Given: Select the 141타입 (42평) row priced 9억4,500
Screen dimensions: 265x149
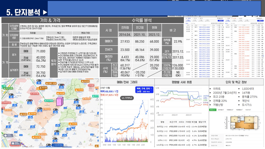Looking at the screenshot, I should coord(182,145).
